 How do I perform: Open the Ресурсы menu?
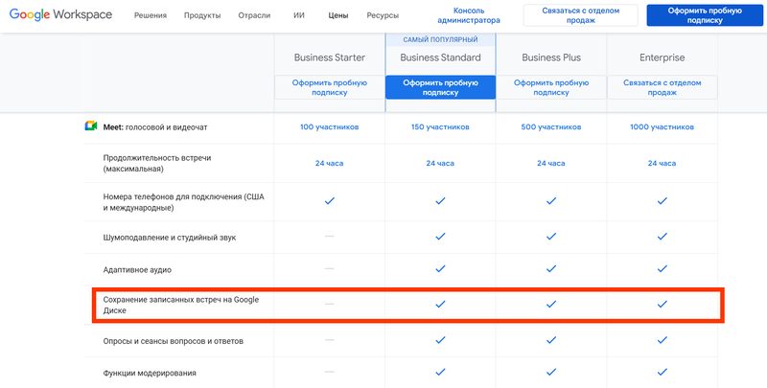click(383, 15)
